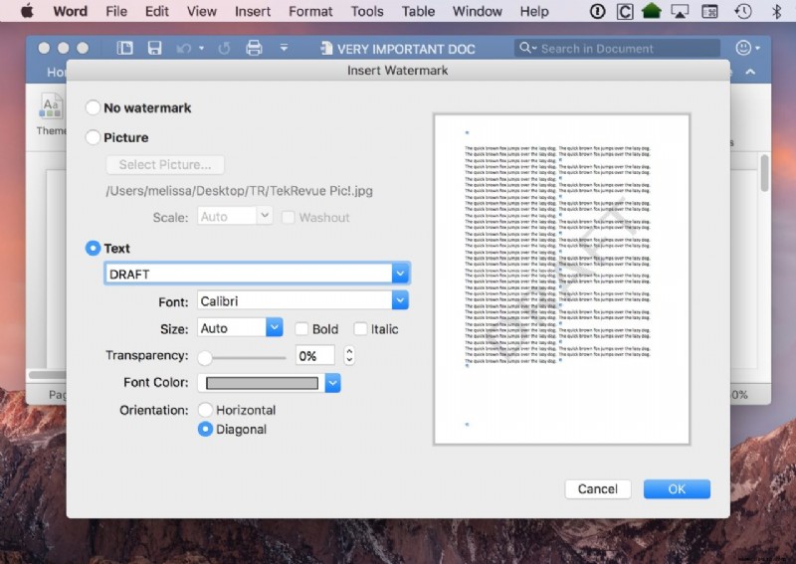
Task: Click the Redo circular arrow icon
Action: point(224,49)
